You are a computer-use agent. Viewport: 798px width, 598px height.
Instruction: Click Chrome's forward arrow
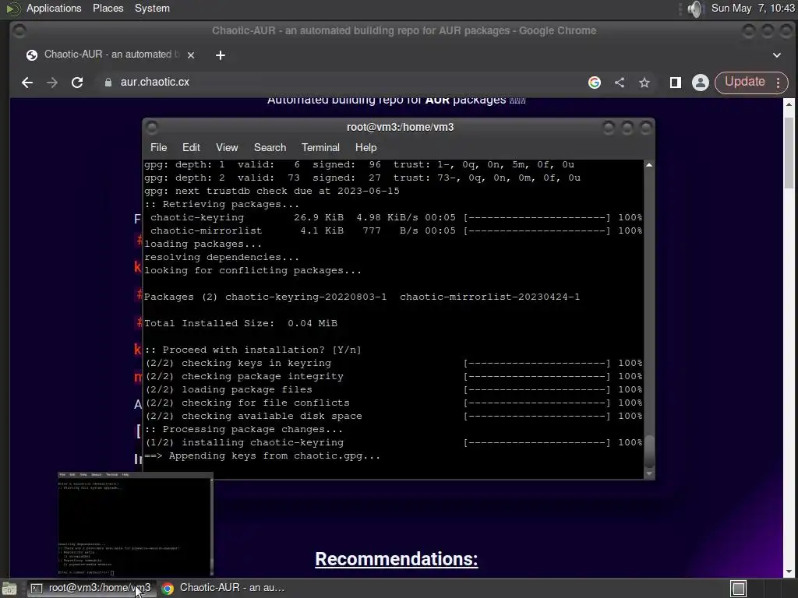click(52, 83)
